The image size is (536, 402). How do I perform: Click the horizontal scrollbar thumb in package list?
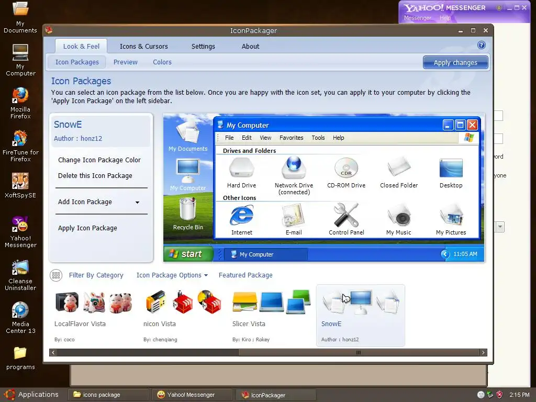(359, 352)
